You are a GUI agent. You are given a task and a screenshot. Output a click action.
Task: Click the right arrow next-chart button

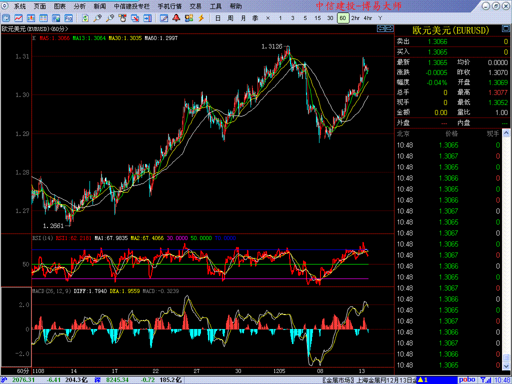tap(389, 28)
